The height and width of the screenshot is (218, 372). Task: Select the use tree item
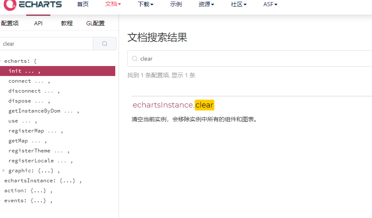coord(22,121)
